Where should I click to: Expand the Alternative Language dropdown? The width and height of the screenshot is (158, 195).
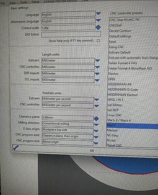click(98, 20)
